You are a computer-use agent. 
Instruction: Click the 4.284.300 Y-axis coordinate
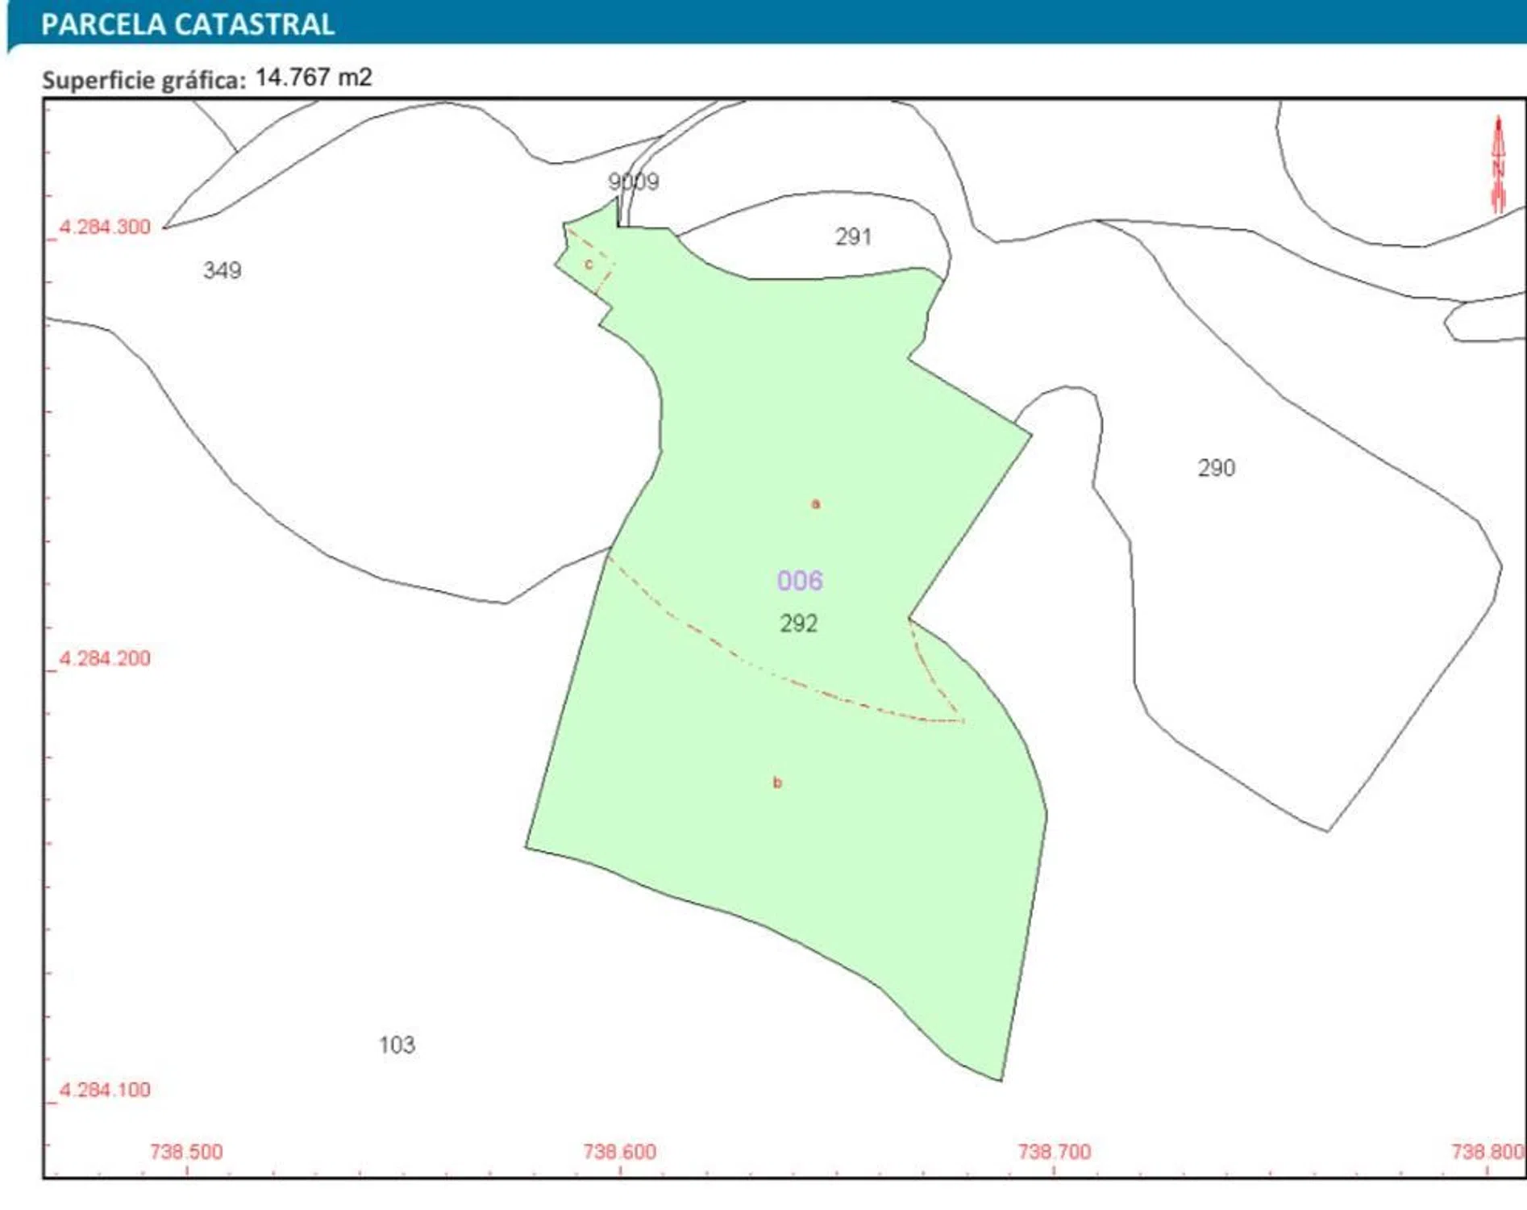click(x=105, y=227)
